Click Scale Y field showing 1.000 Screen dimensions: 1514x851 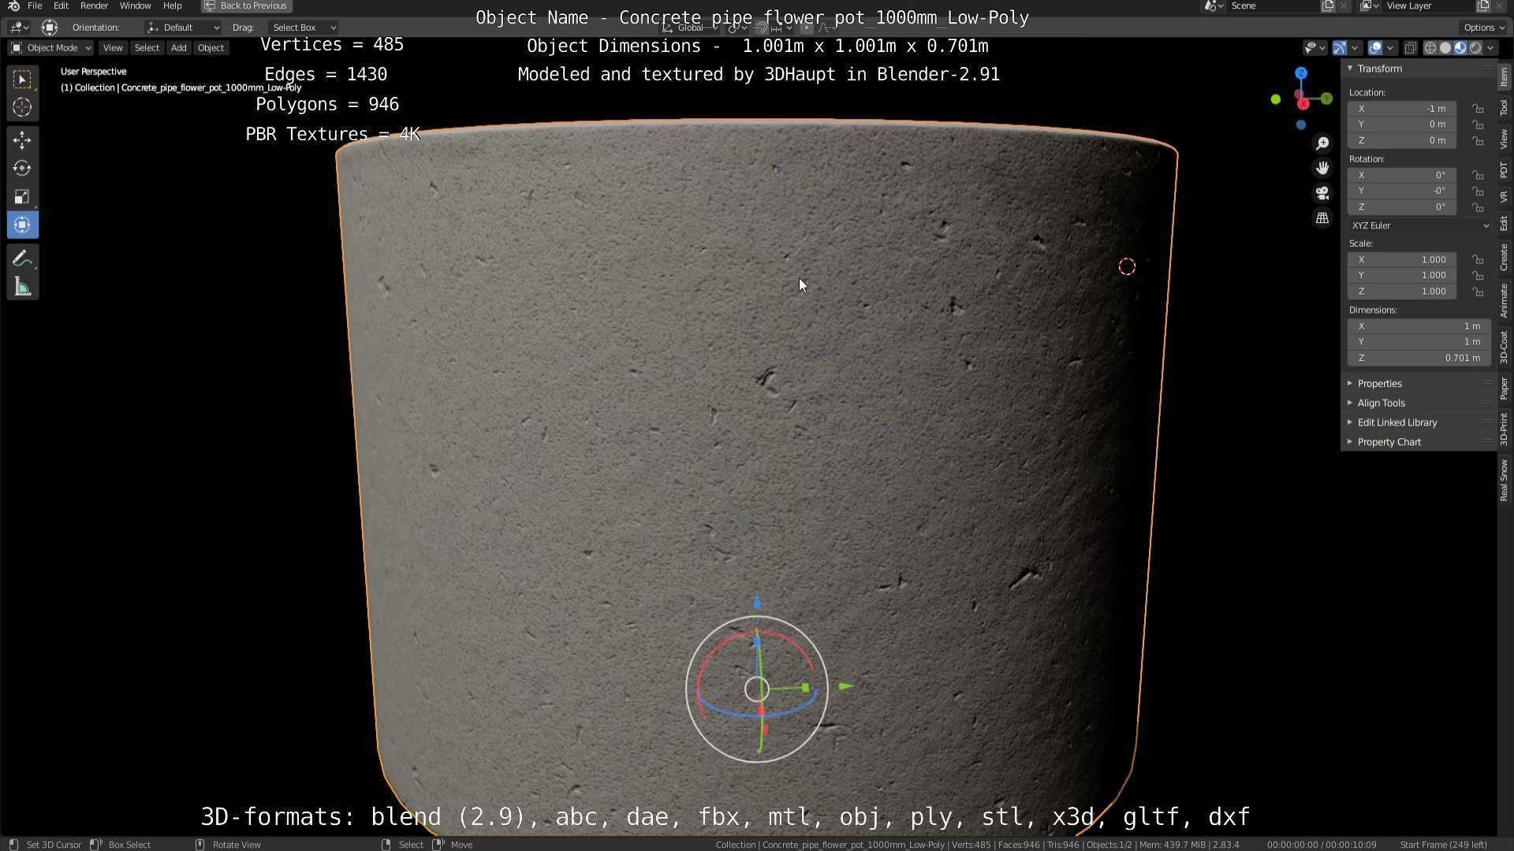(x=1402, y=276)
